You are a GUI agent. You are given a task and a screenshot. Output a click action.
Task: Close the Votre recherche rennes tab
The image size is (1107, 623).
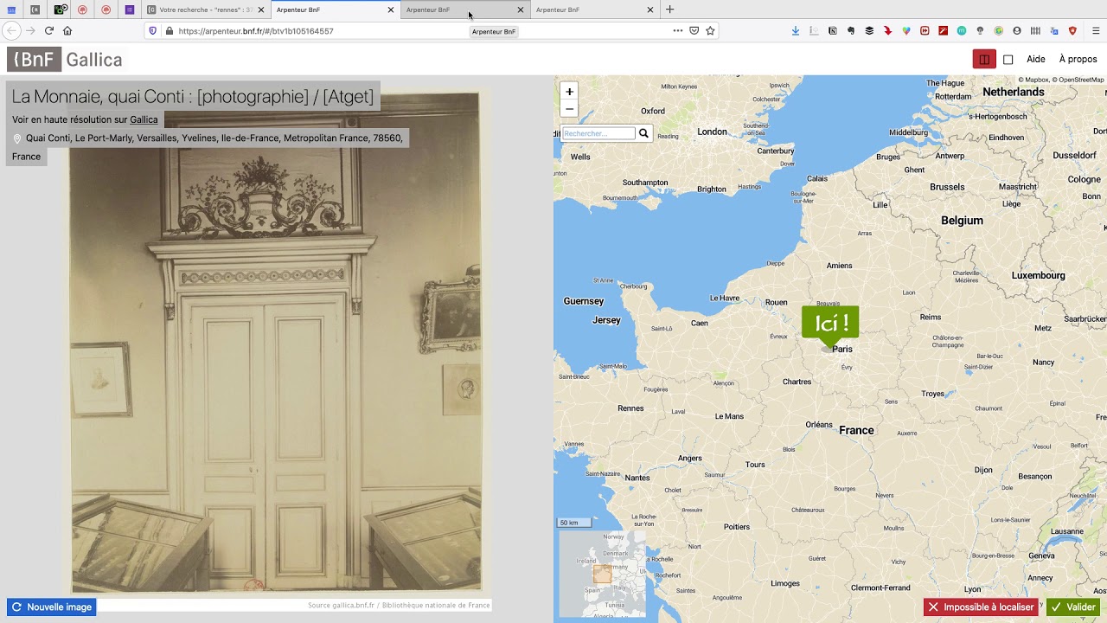click(260, 10)
